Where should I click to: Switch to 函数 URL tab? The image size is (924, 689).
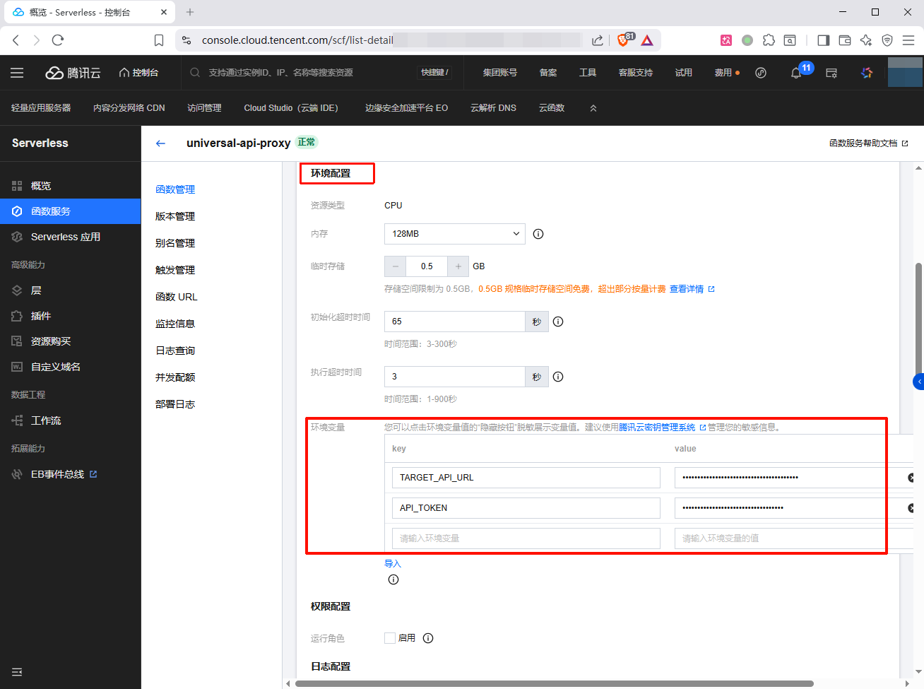177,297
